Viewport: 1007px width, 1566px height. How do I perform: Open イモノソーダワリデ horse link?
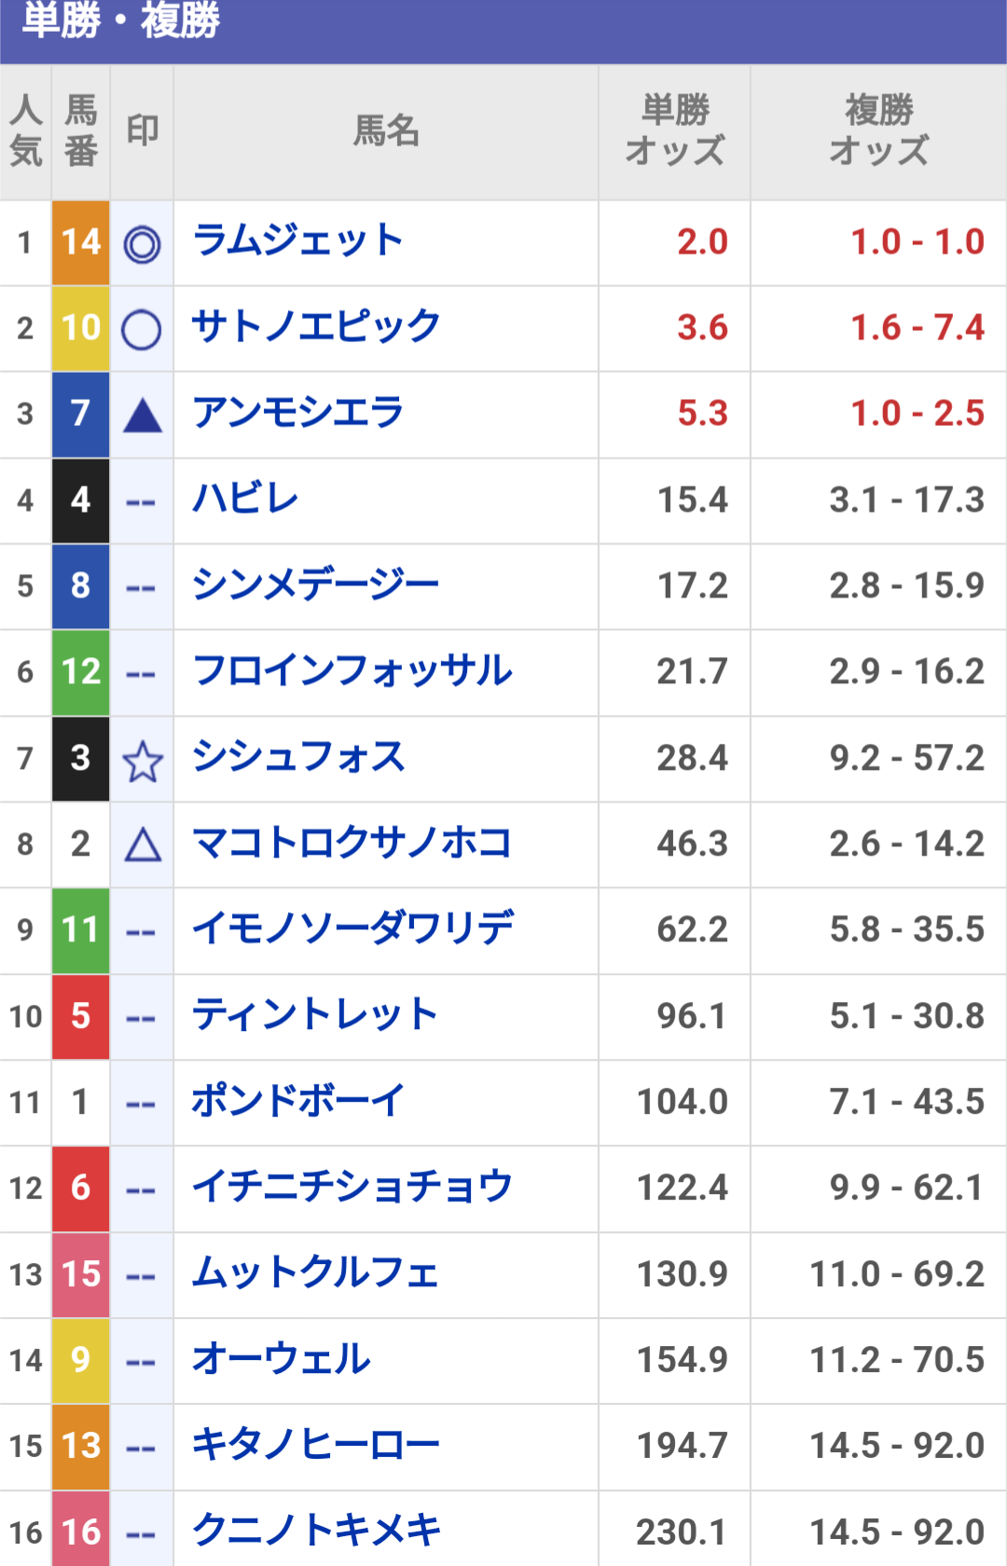coord(352,928)
